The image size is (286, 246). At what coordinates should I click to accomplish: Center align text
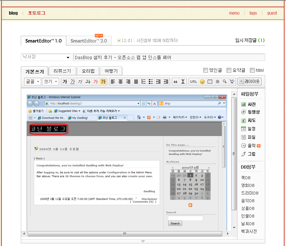coord(120,82)
